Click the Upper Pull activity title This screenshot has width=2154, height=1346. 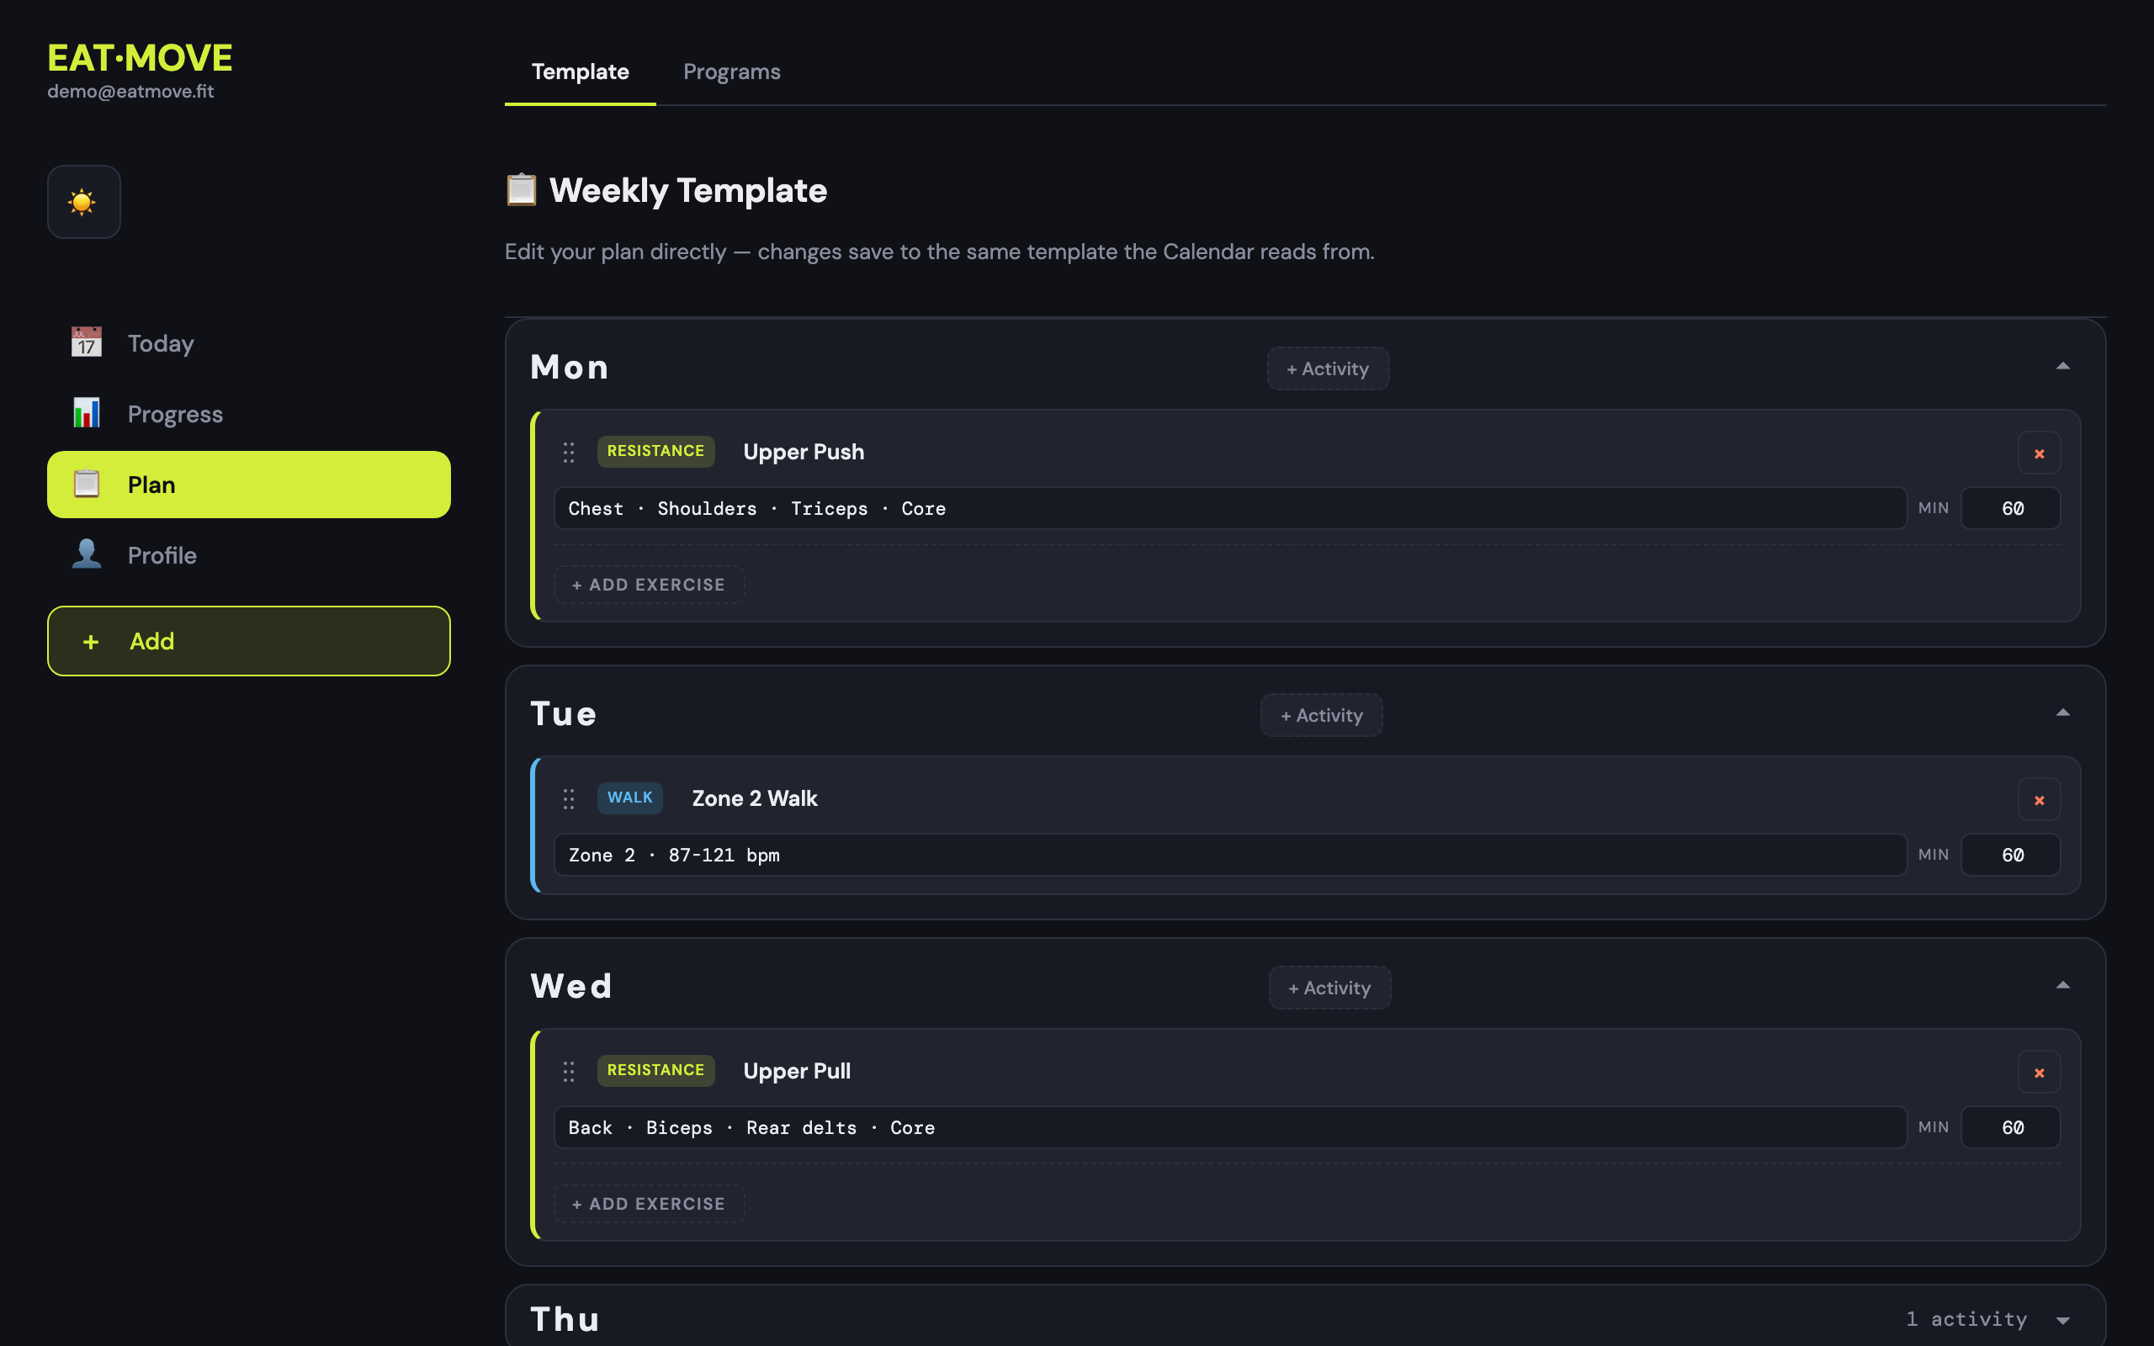tap(797, 1070)
